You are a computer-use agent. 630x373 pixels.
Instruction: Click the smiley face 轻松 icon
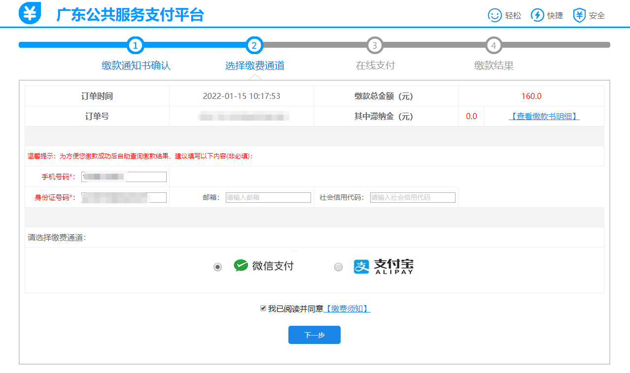click(494, 15)
